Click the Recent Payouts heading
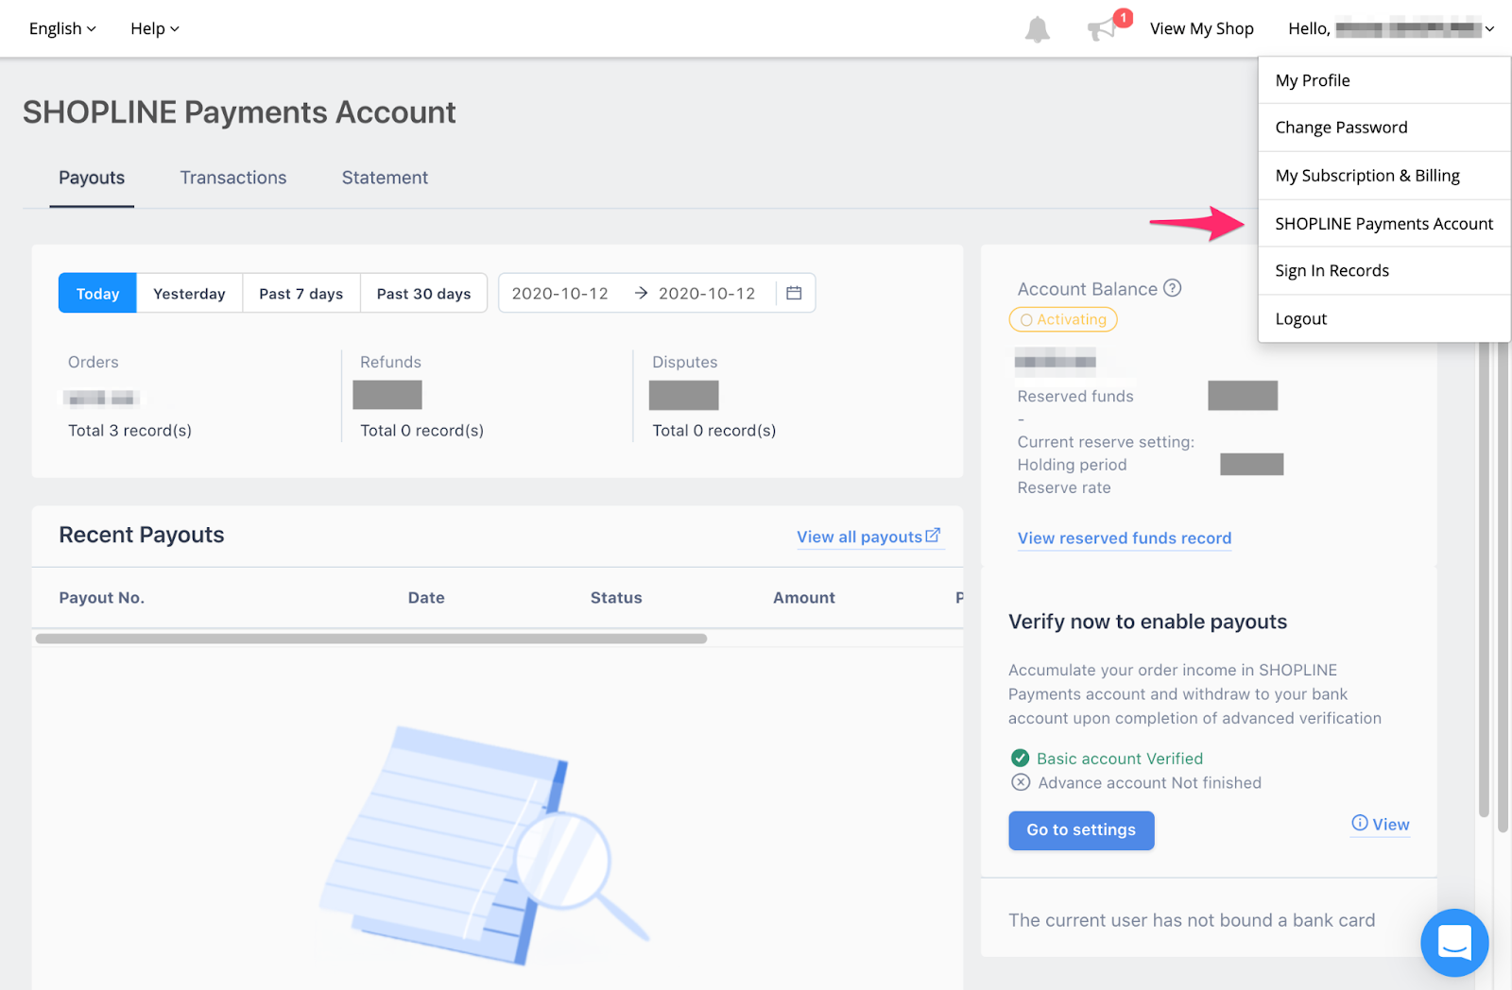1512x990 pixels. click(142, 535)
